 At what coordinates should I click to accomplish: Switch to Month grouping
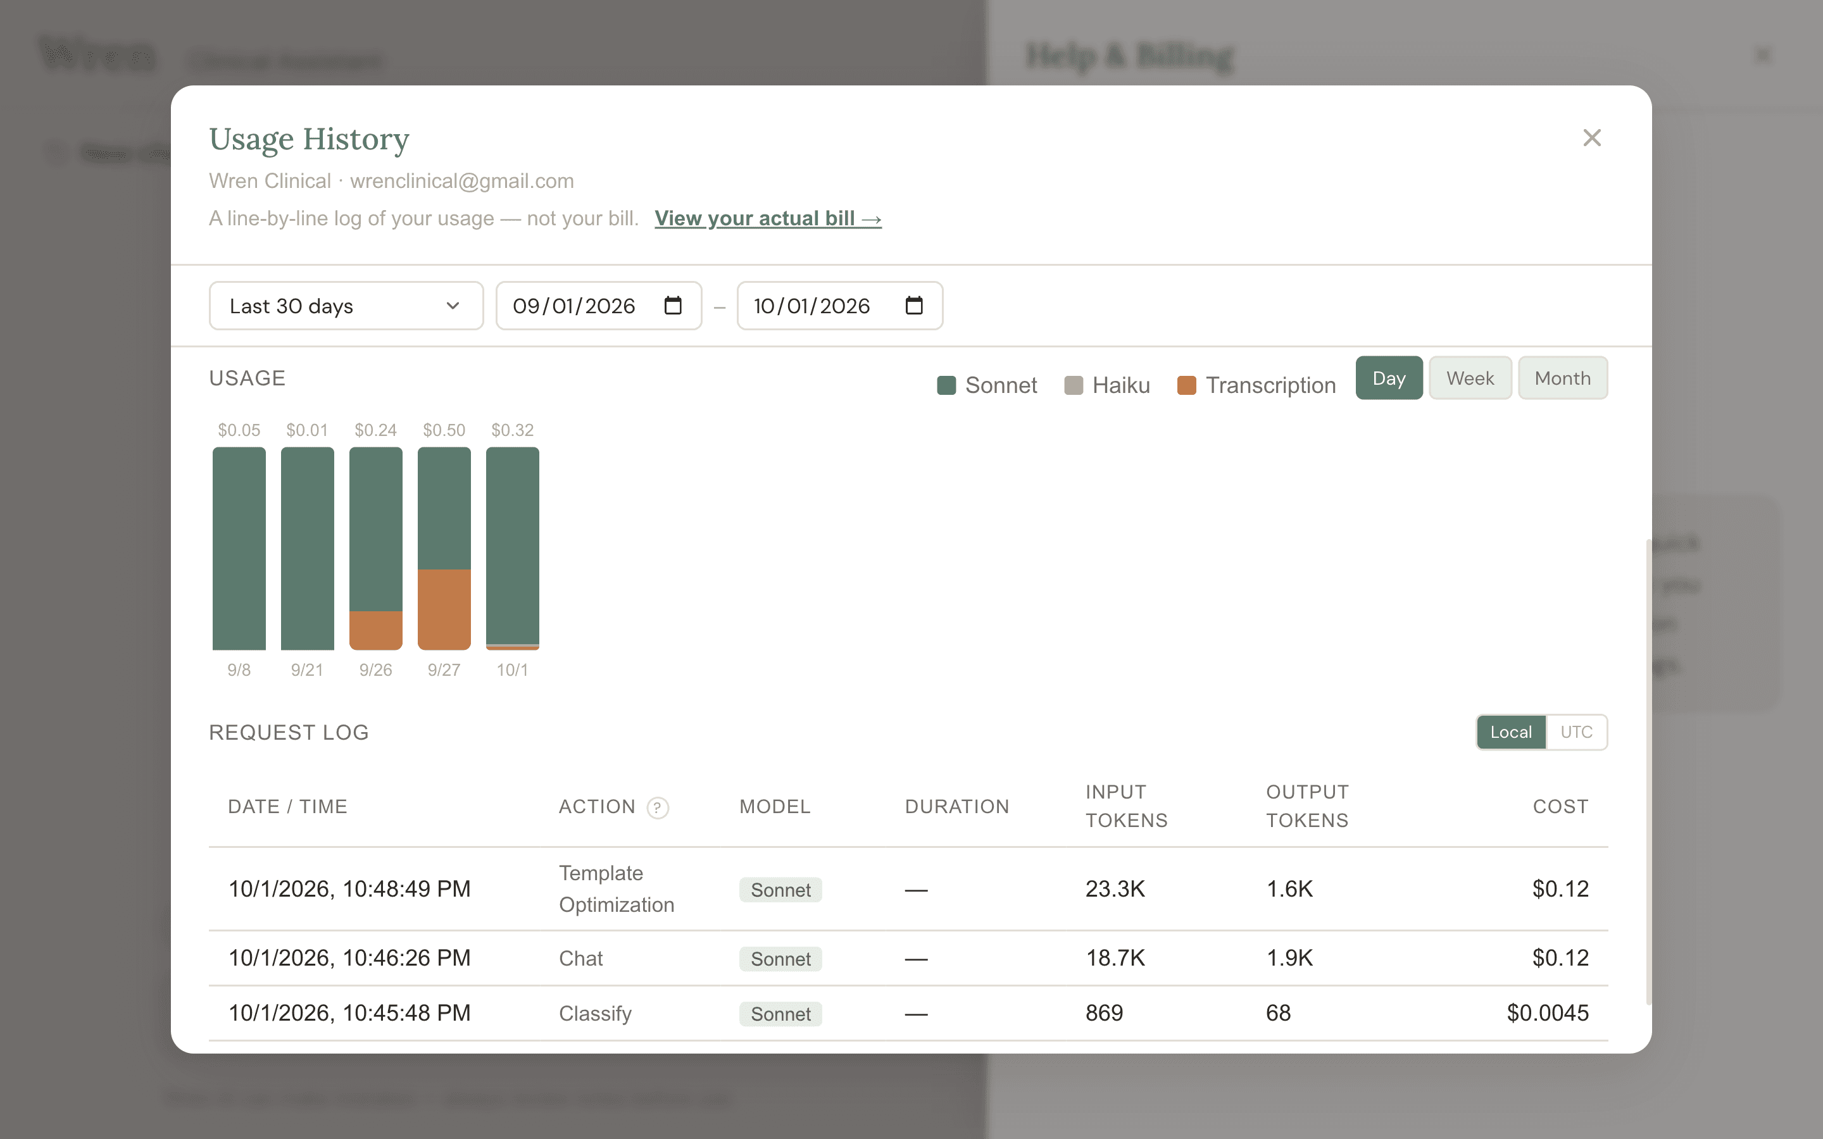point(1562,378)
